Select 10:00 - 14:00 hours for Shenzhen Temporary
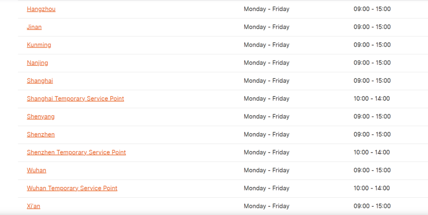428x215 pixels. pos(372,152)
